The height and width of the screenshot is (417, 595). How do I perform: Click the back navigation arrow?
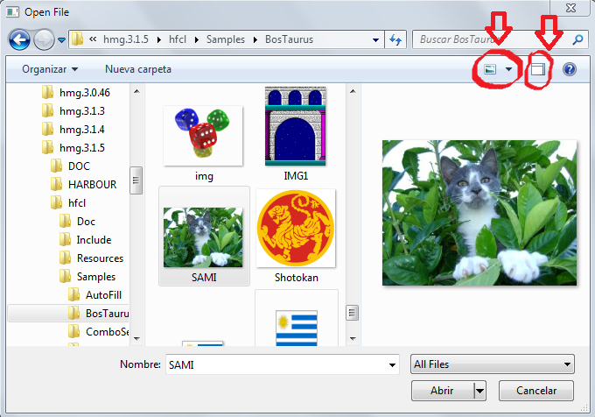click(x=20, y=39)
